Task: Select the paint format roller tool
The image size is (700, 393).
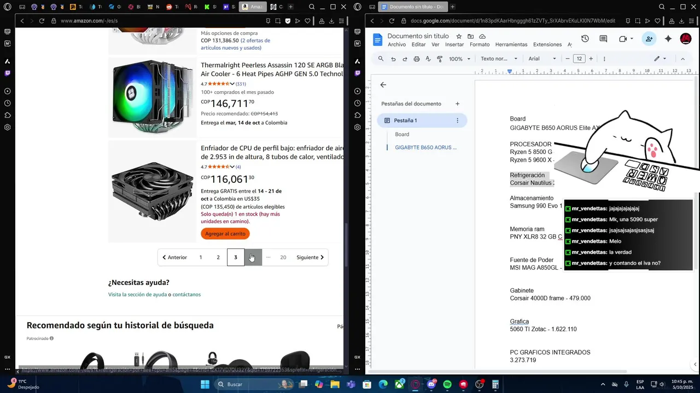Action: [440, 59]
